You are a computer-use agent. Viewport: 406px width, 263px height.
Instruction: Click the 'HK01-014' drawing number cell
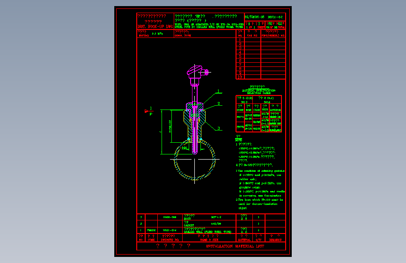click(x=170, y=230)
